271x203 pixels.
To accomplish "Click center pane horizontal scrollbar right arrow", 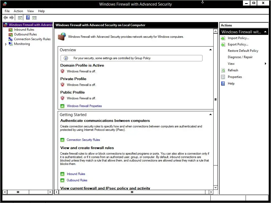I will [211, 192].
